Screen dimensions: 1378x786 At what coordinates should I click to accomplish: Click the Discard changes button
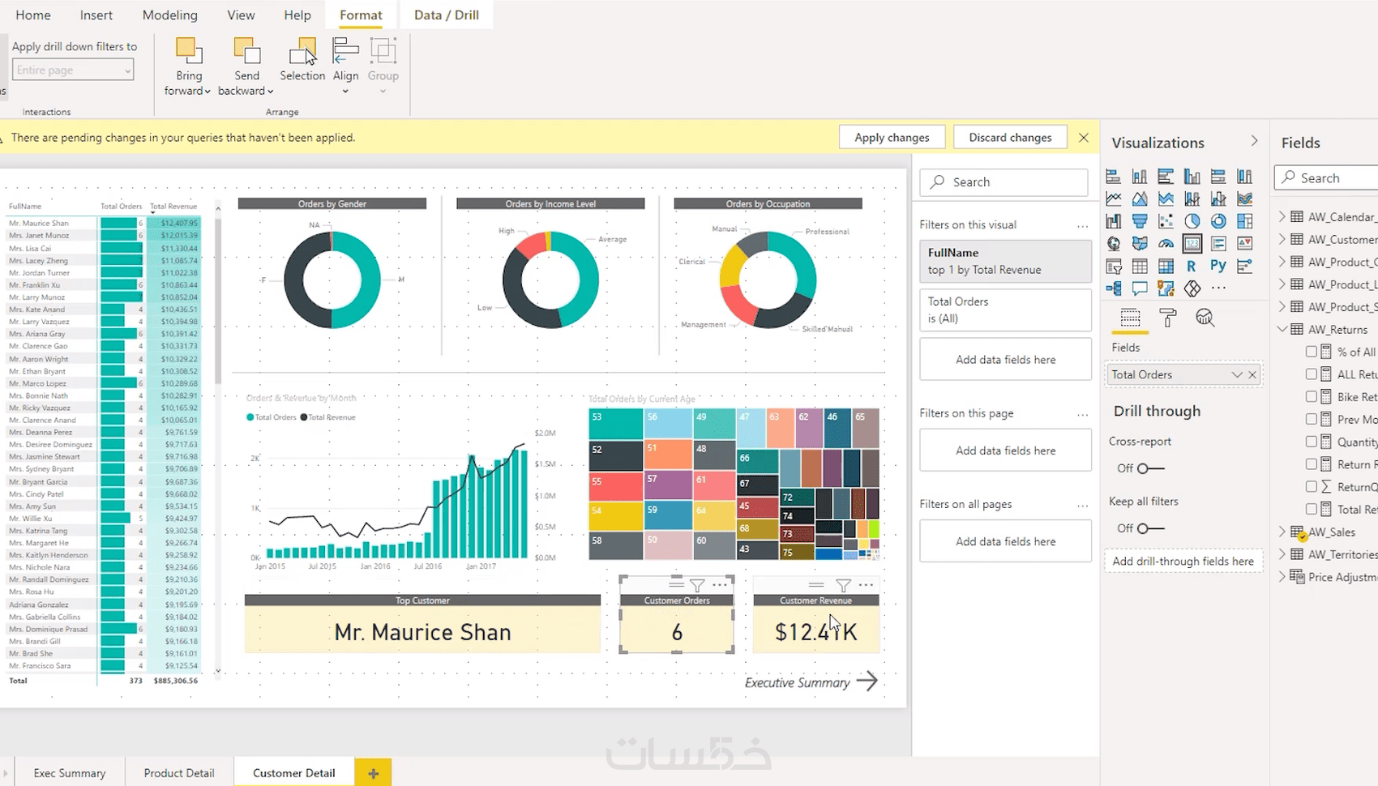tap(1010, 136)
